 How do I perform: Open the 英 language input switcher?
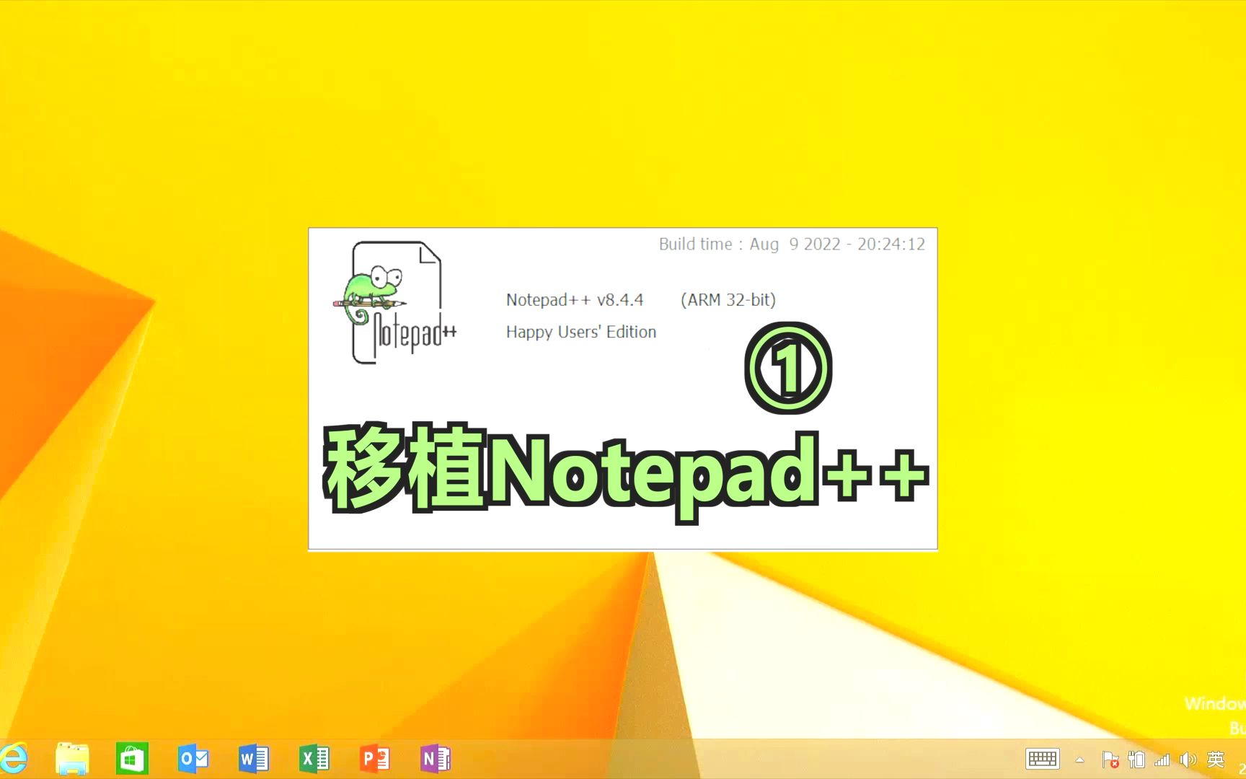pos(1216,760)
